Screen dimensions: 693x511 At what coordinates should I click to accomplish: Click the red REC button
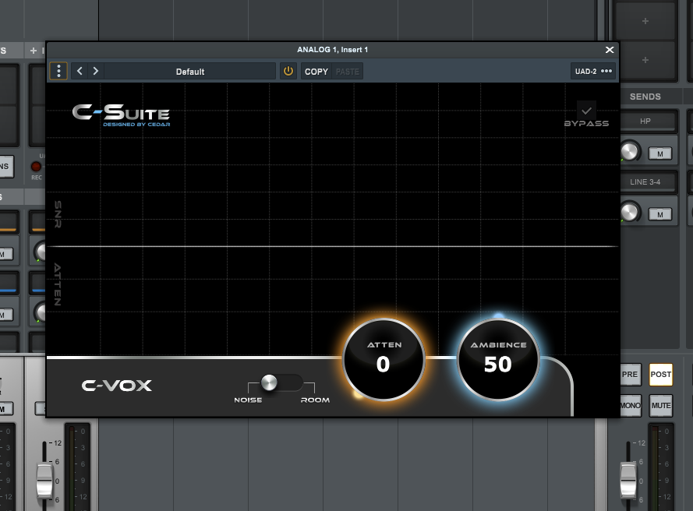tap(36, 167)
